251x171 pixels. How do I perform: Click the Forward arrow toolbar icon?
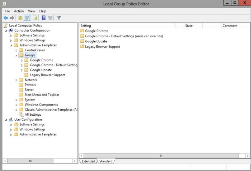point(12,18)
